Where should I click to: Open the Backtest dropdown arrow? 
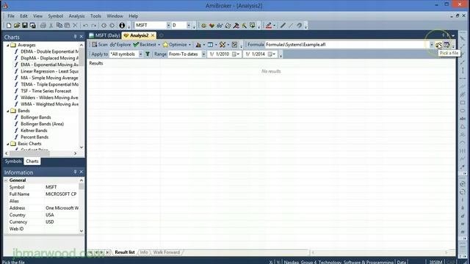pos(159,45)
